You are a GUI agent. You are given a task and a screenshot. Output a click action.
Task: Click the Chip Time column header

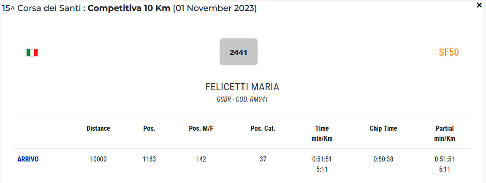tap(383, 129)
